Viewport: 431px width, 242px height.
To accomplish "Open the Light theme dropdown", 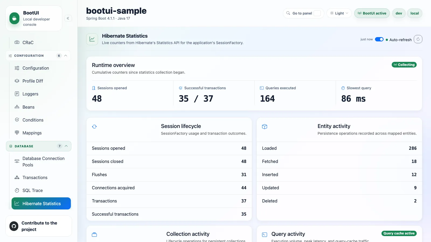I will pyautogui.click(x=339, y=13).
